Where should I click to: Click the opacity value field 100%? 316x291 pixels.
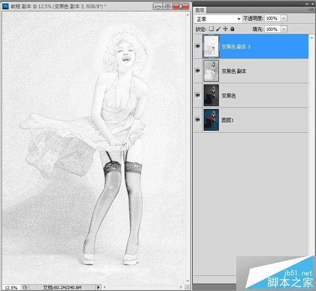(x=273, y=18)
